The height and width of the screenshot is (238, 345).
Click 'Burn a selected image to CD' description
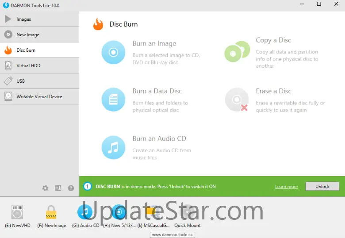(x=166, y=59)
